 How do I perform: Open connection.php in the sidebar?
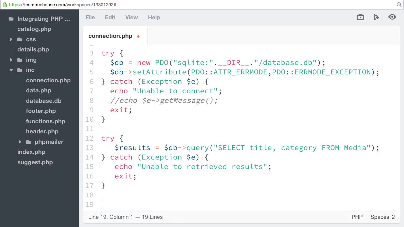(x=48, y=80)
